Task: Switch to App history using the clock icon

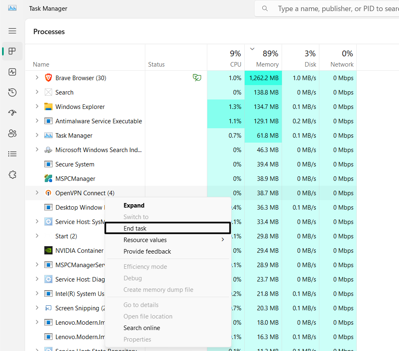Action: tap(12, 92)
